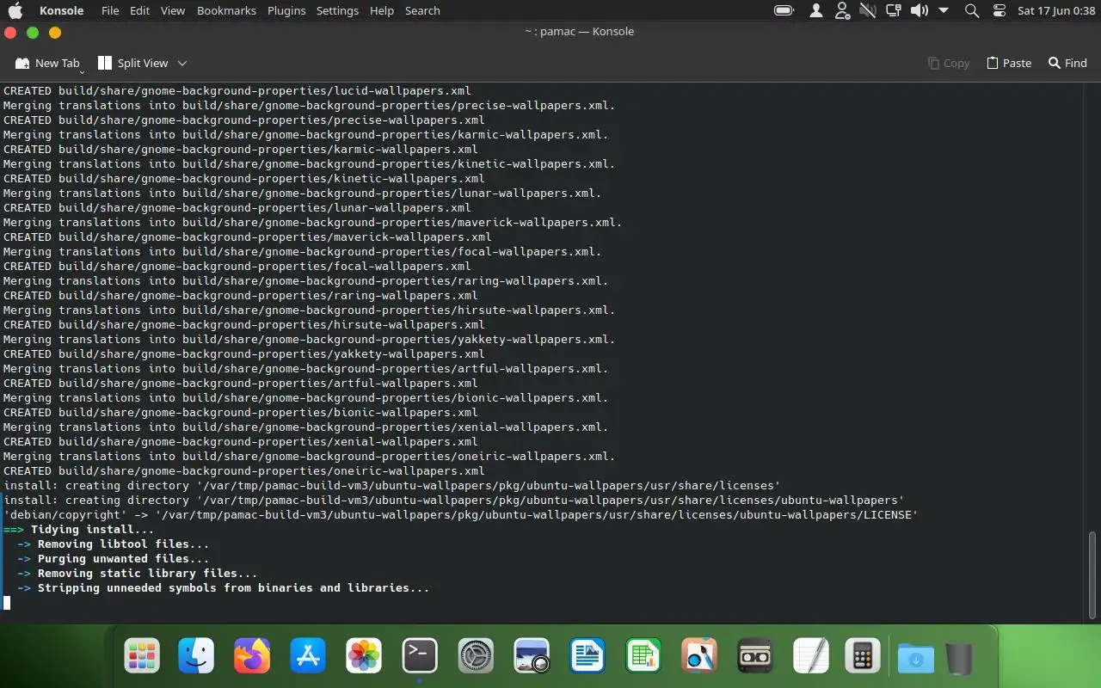Viewport: 1101px width, 688px height.
Task: Open the Plugins menu
Action: [x=286, y=10]
